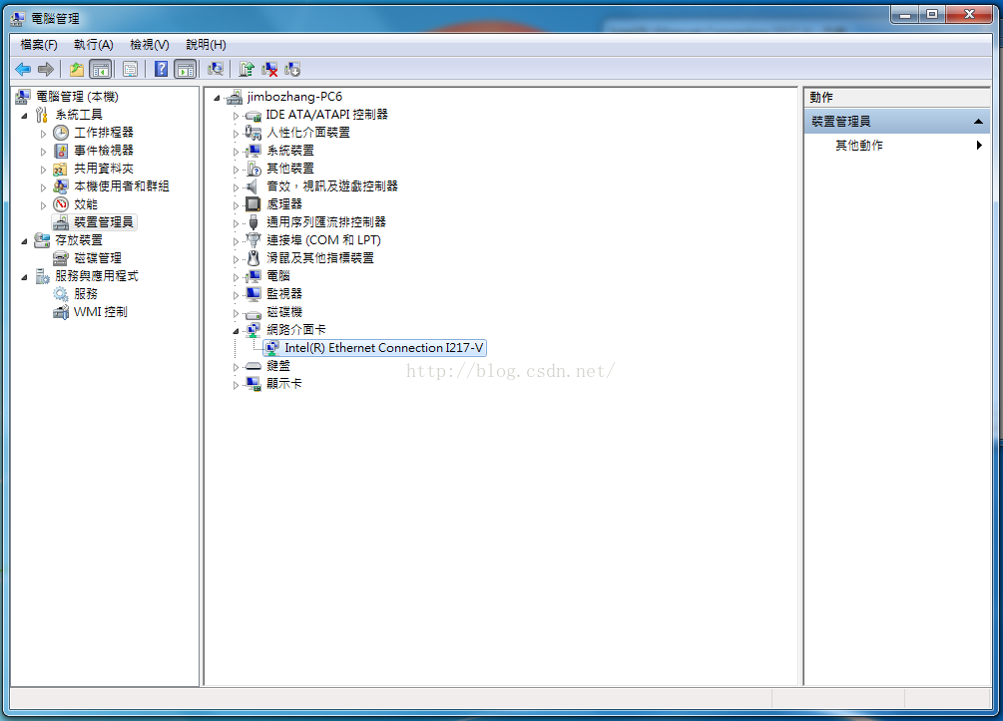1003x721 pixels.
Task: Expand the 事件檢視器 node
Action: click(43, 152)
